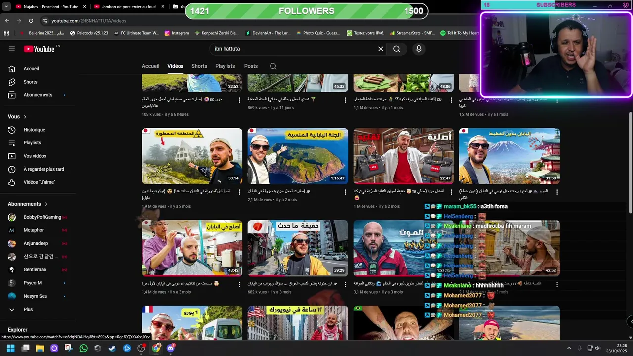Open the tab search dropdown arrow
Image resolution: width=633 pixels, height=356 pixels.
(x=6, y=7)
